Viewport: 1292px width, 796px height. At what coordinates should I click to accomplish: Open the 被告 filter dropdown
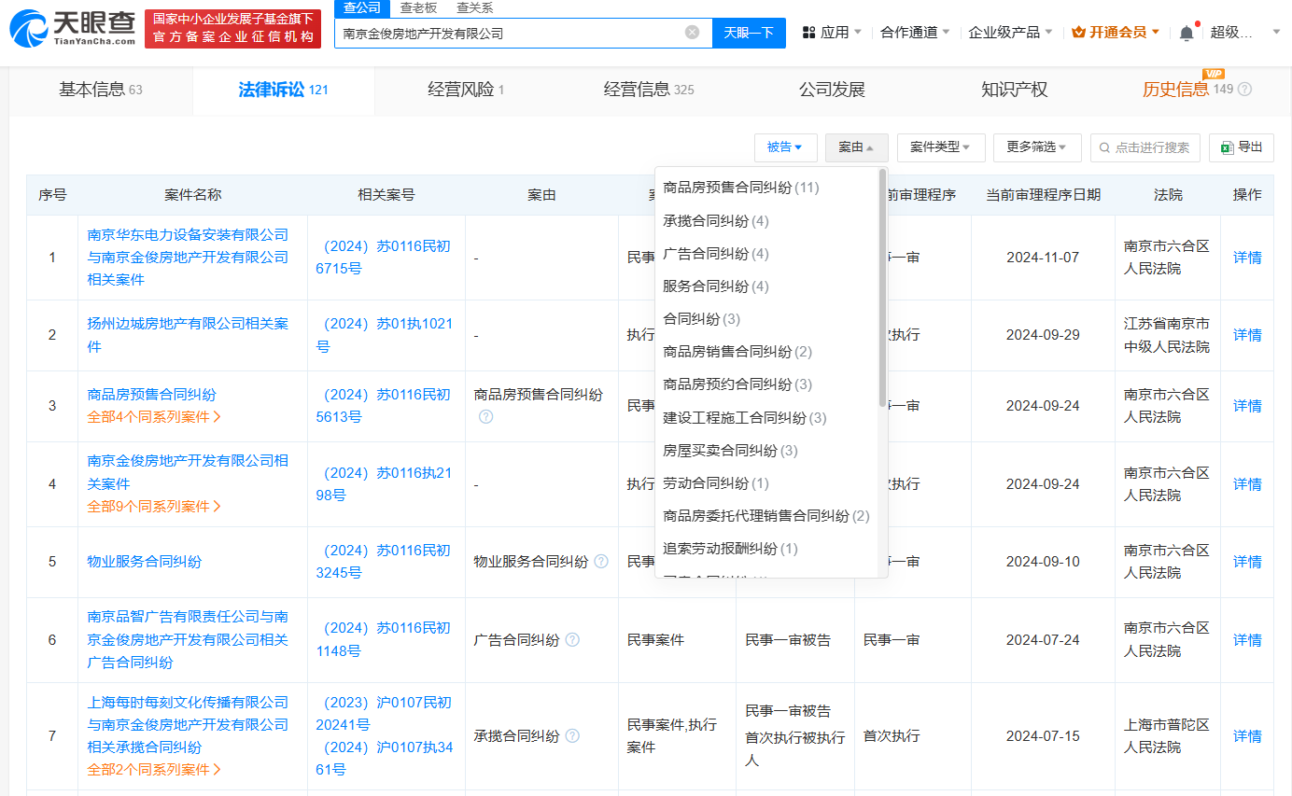coord(786,147)
